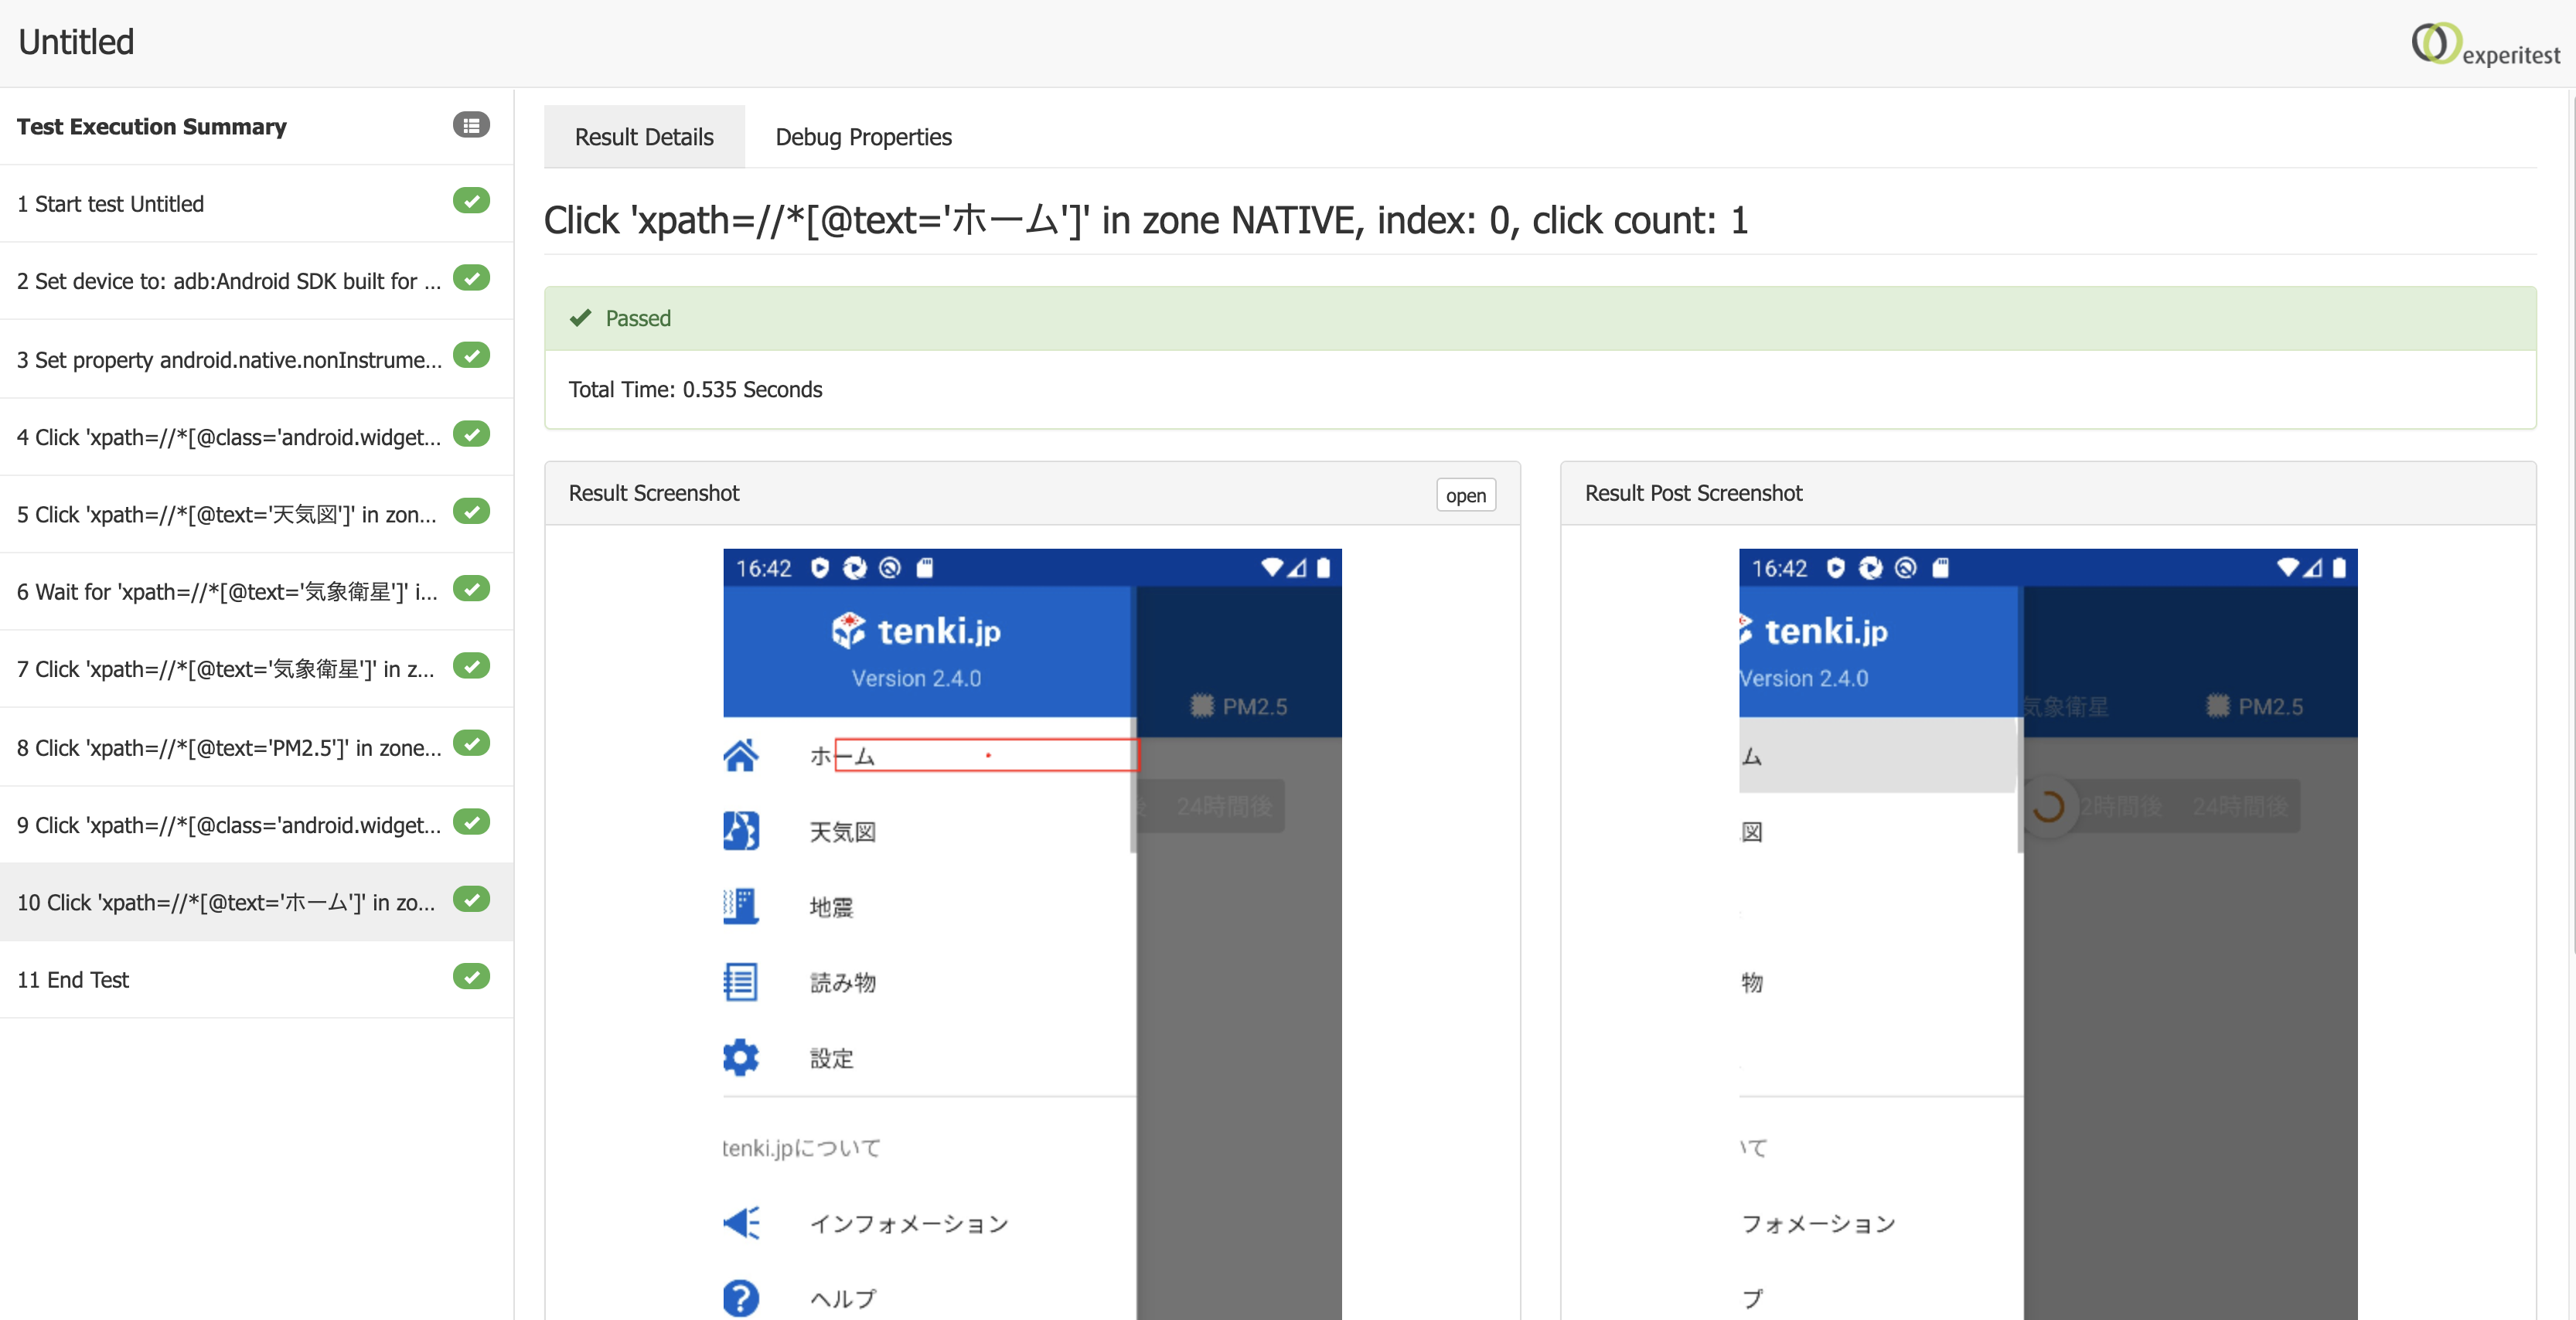The height and width of the screenshot is (1320, 2576).
Task: Click the tenki.jp logo in Result Screenshot
Action: click(916, 631)
